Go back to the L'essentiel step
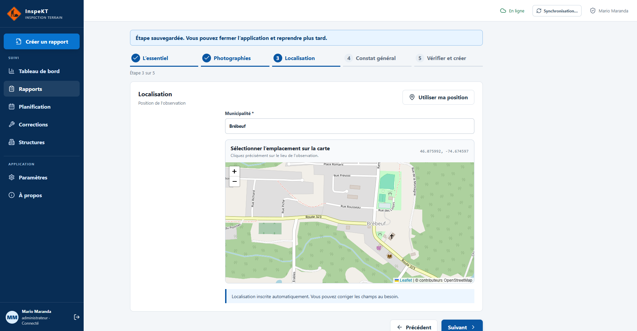This screenshot has height=331, width=637. click(x=164, y=58)
